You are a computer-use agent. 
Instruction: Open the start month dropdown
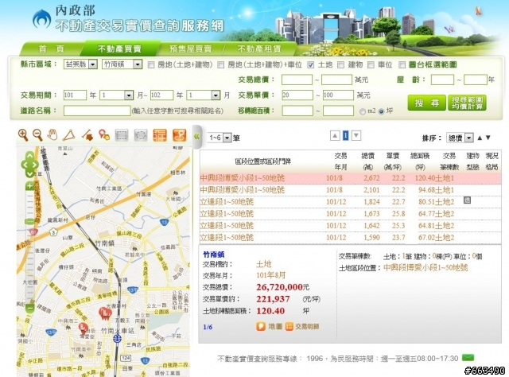pyautogui.click(x=116, y=95)
